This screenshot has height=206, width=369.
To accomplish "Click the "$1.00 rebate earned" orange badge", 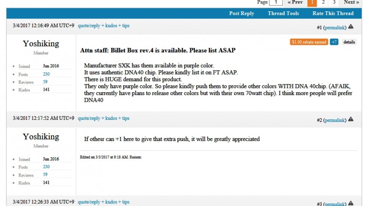I will point(309,42).
